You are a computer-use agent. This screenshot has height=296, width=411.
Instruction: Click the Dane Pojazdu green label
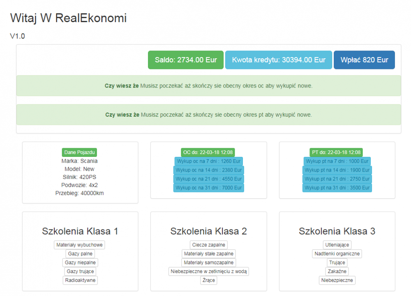(x=79, y=152)
